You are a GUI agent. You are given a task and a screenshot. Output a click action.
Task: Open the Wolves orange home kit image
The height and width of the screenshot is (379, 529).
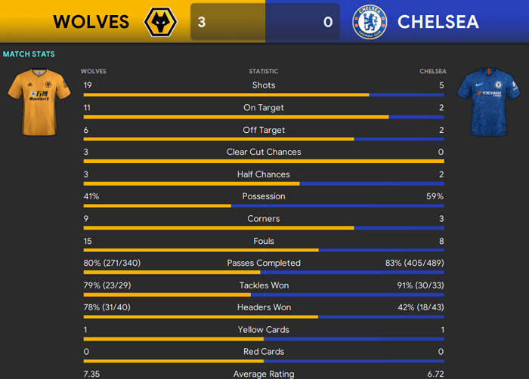39,102
